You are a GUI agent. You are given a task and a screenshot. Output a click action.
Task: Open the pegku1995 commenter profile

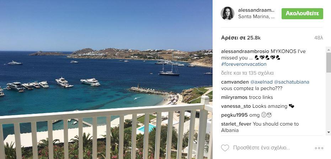coord(234,115)
